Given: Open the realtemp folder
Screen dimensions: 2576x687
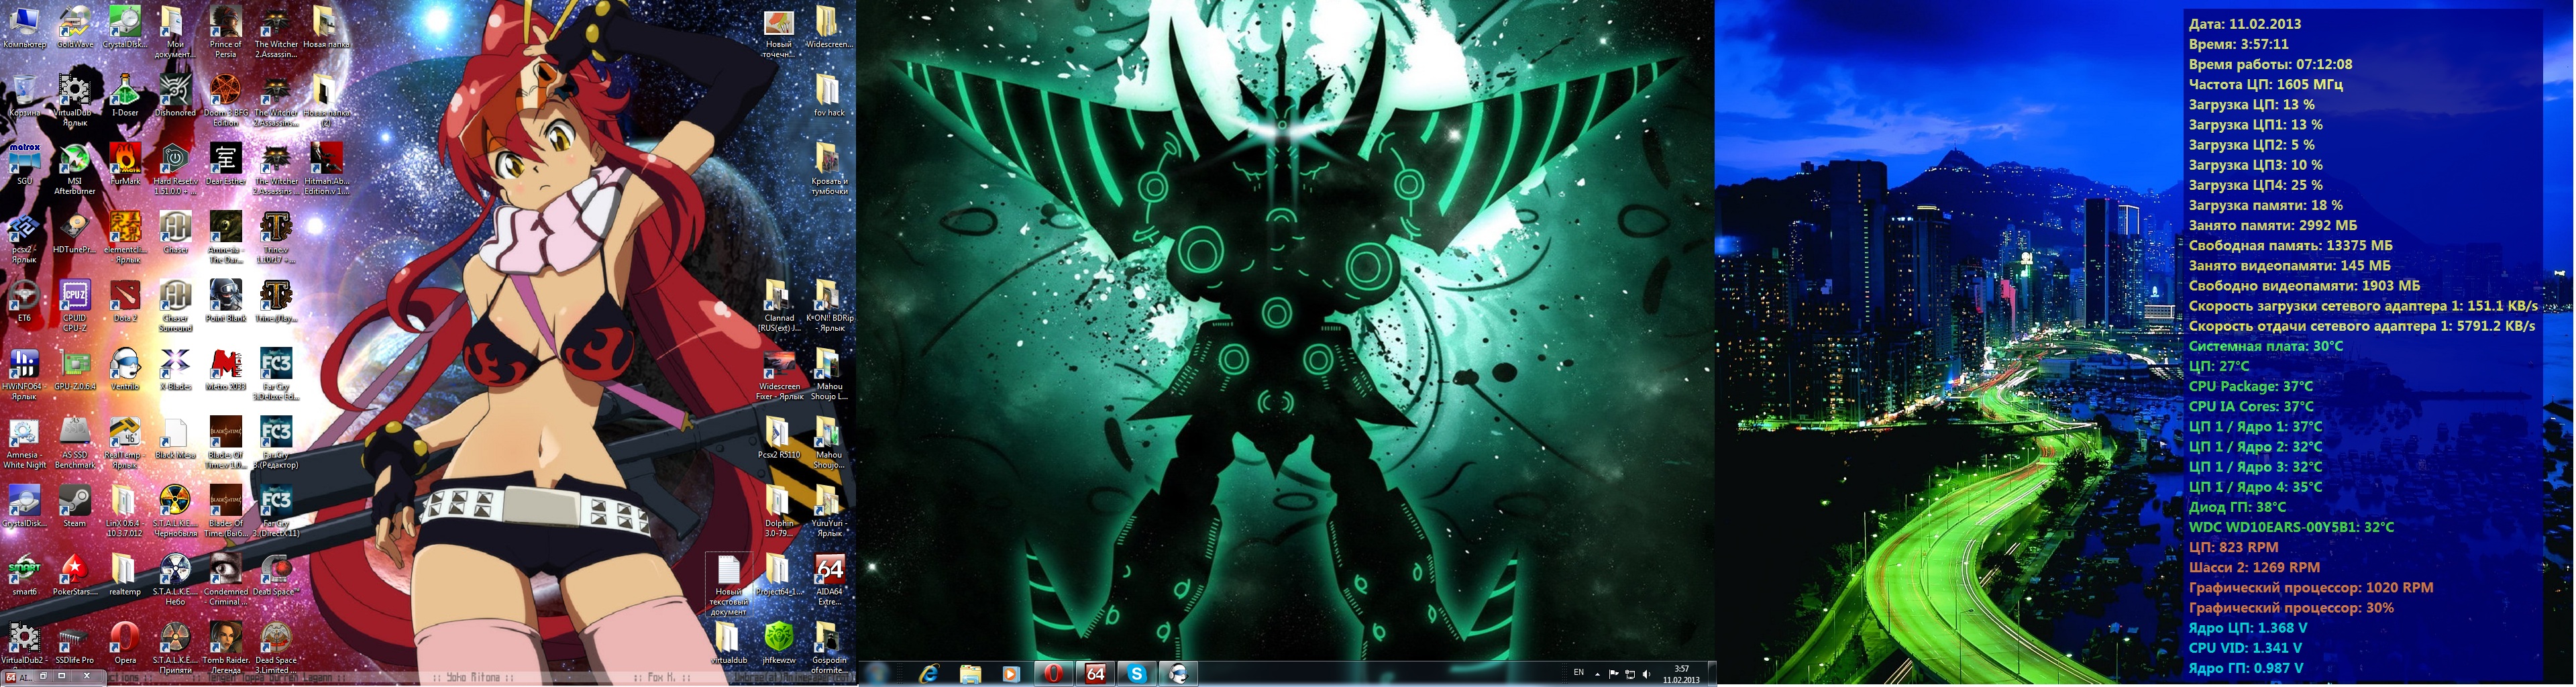Looking at the screenshot, I should tap(125, 574).
